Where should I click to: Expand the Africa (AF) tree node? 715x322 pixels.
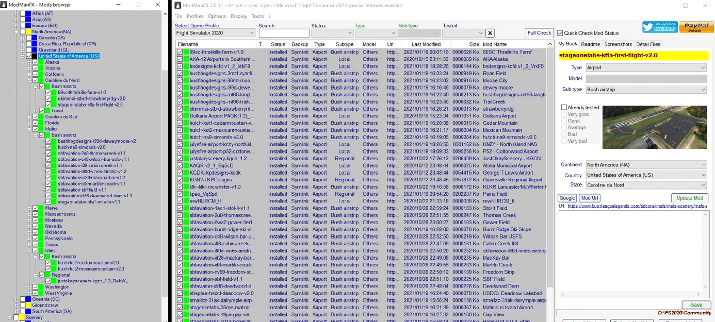17,13
